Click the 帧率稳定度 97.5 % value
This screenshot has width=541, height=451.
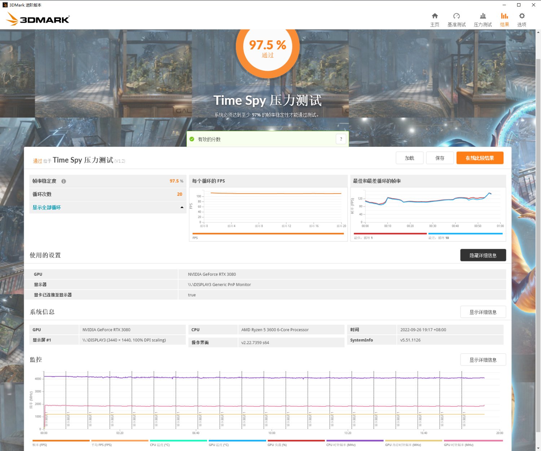176,181
